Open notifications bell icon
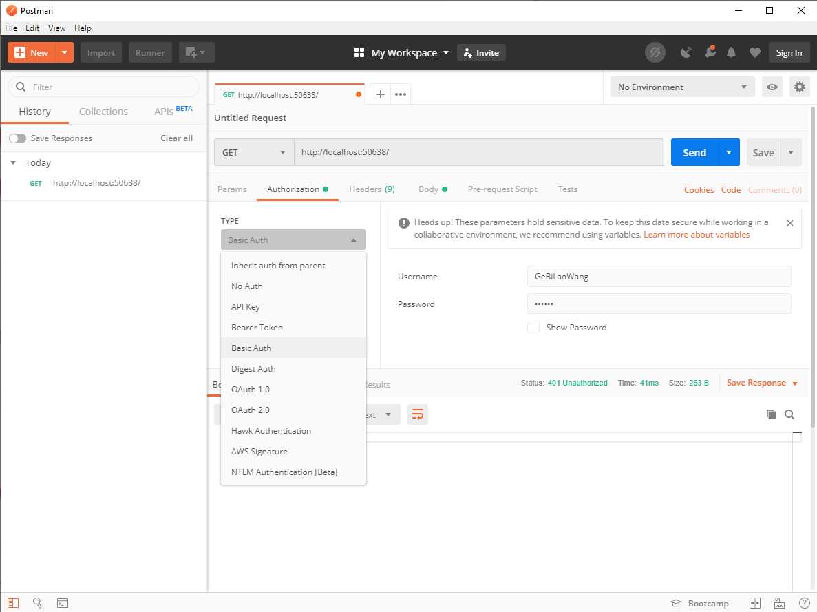 pos(731,52)
